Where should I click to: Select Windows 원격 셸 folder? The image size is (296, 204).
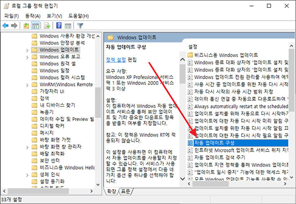pos(57,64)
